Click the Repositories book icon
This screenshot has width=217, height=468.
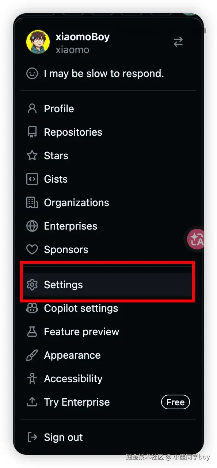click(x=32, y=132)
